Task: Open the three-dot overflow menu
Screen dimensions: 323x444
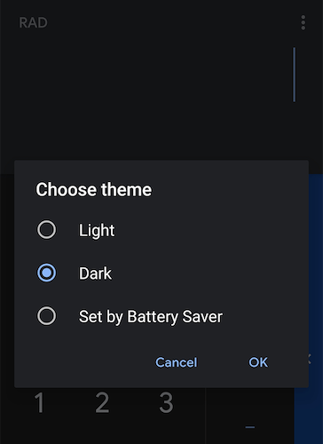Action: [303, 23]
